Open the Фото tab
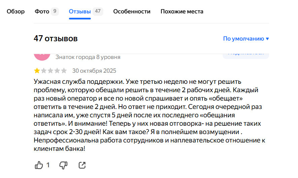This screenshot has height=178, width=298. coord(42,11)
